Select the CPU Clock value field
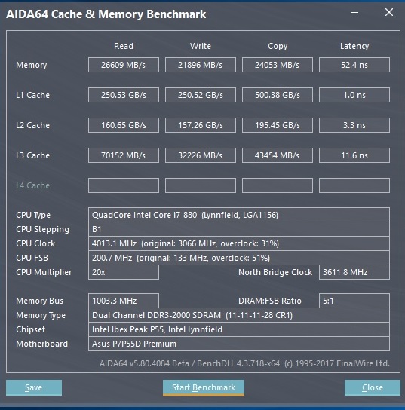Viewport: 405px width, 410px height. pos(239,243)
